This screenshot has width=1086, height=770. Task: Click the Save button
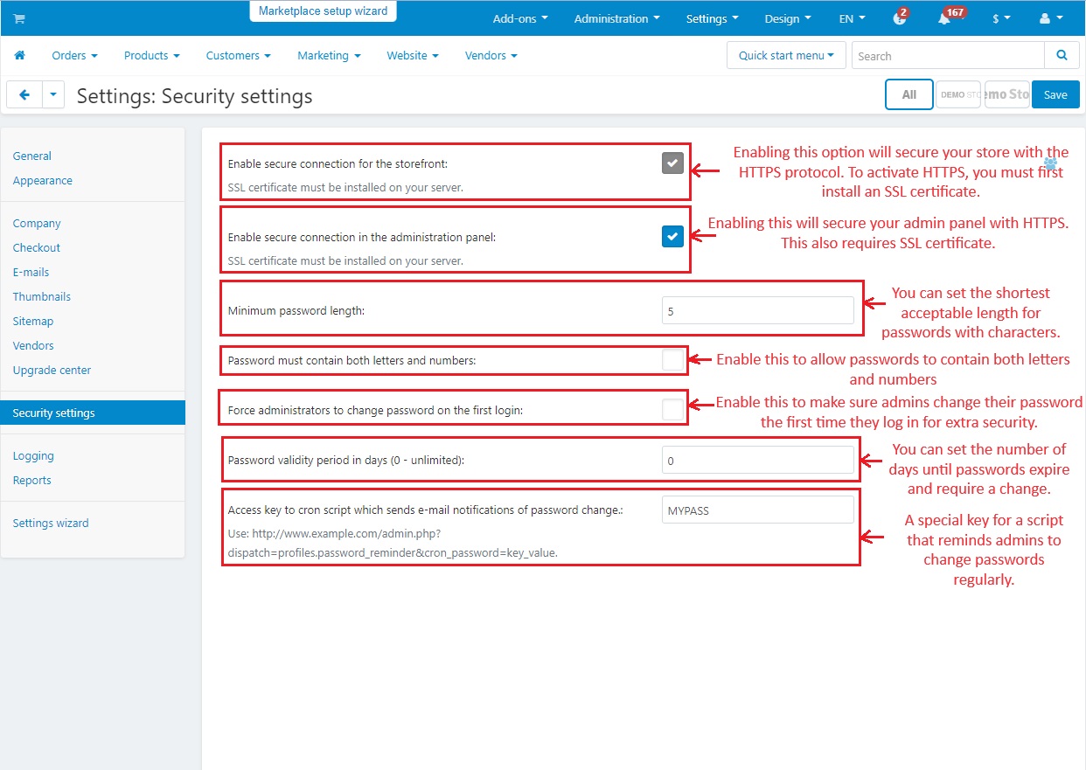1055,94
